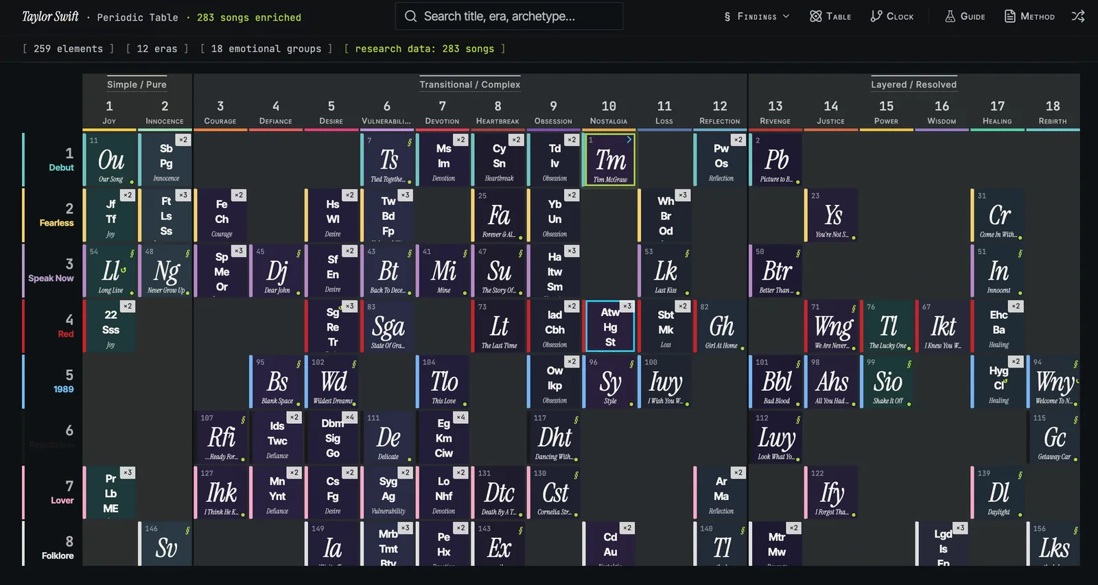Viewport: 1098px width, 585px height.
Task: Open the Tim McGraw element tile
Action: pyautogui.click(x=609, y=160)
